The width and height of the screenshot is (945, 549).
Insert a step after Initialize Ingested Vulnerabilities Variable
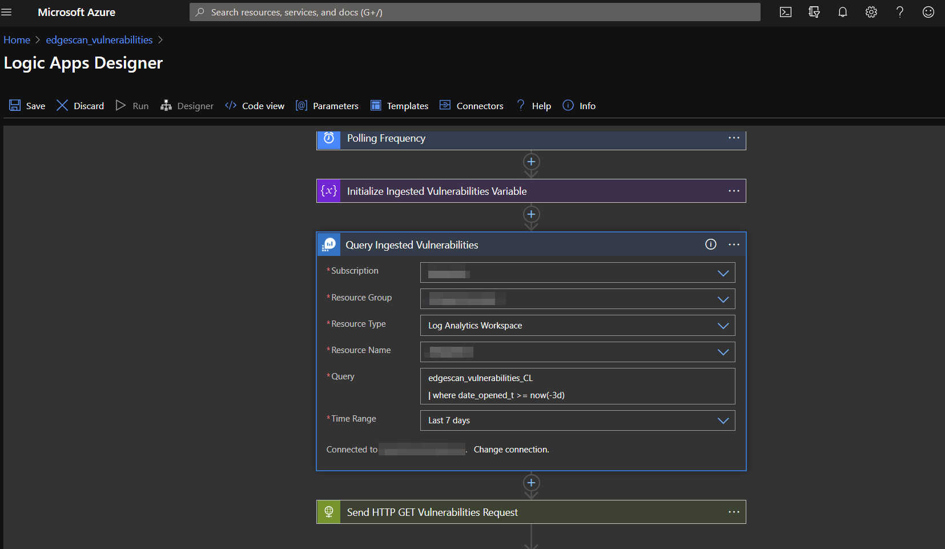531,214
